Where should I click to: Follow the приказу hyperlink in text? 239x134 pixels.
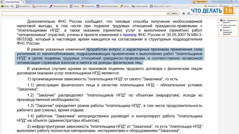130,35
